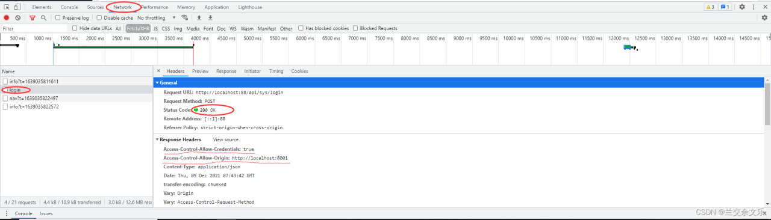Filter by CSS request type
Image resolution: width=771 pixels, height=220 pixels.
(166, 28)
